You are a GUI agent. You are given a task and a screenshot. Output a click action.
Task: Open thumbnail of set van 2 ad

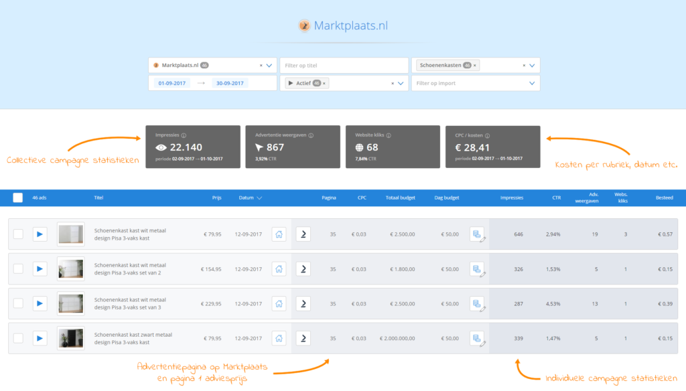[71, 268]
